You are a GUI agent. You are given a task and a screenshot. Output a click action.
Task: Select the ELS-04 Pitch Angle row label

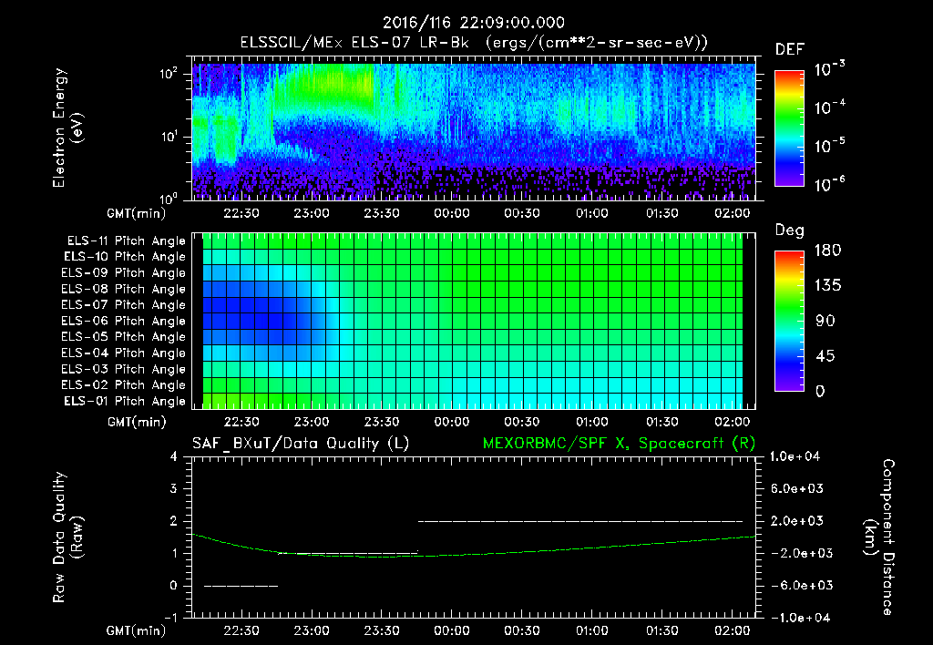(123, 353)
